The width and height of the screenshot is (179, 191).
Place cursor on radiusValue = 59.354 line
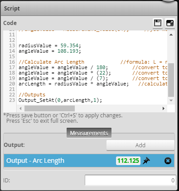(50, 45)
